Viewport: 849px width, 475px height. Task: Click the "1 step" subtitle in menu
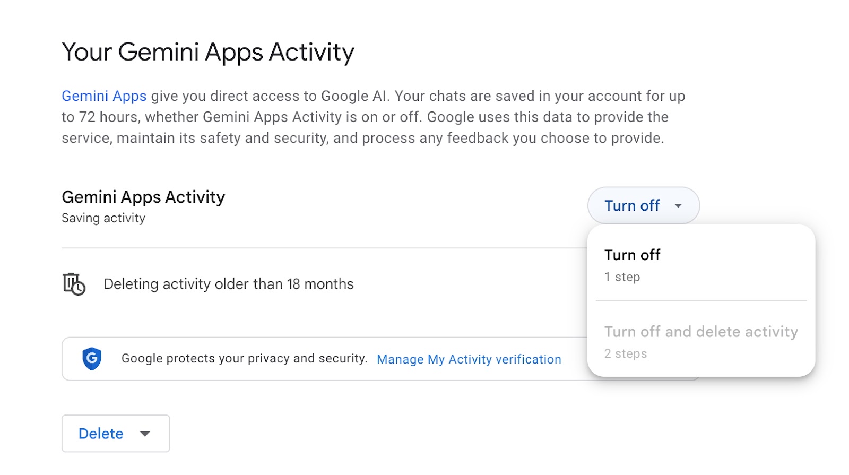point(622,277)
